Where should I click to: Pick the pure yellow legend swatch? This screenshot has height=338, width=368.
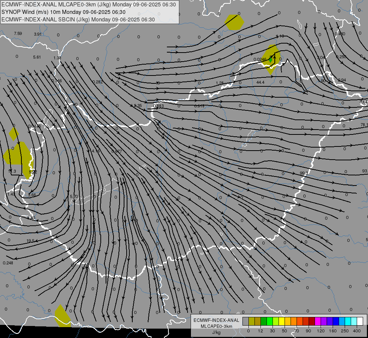pyautogui.click(x=282, y=321)
